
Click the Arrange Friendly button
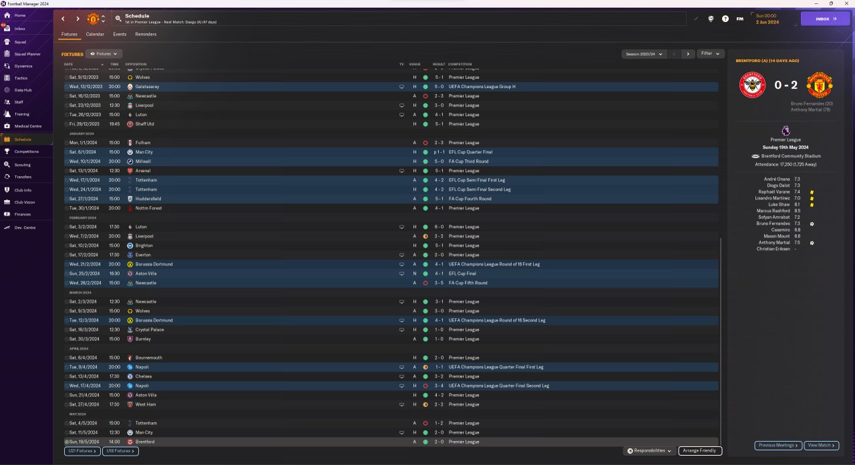click(x=700, y=451)
